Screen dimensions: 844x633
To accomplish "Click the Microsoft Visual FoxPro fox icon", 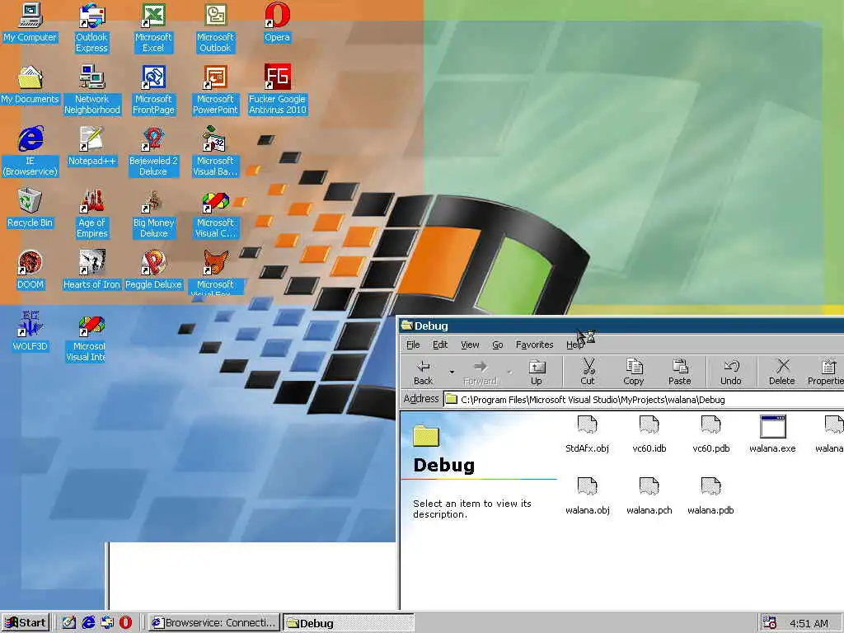I will click(x=215, y=263).
